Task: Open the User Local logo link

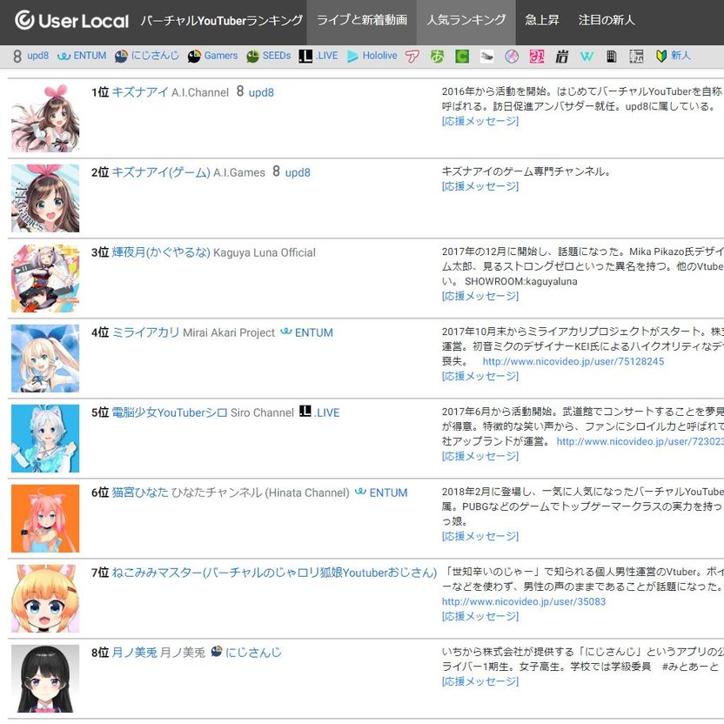Action: [x=71, y=20]
